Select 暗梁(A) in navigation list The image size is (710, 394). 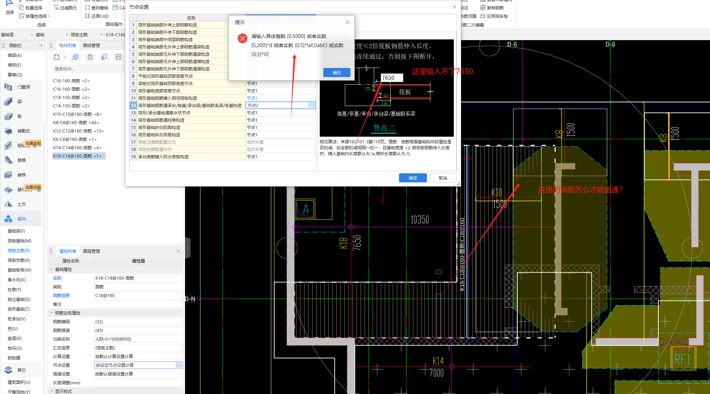pos(15,55)
